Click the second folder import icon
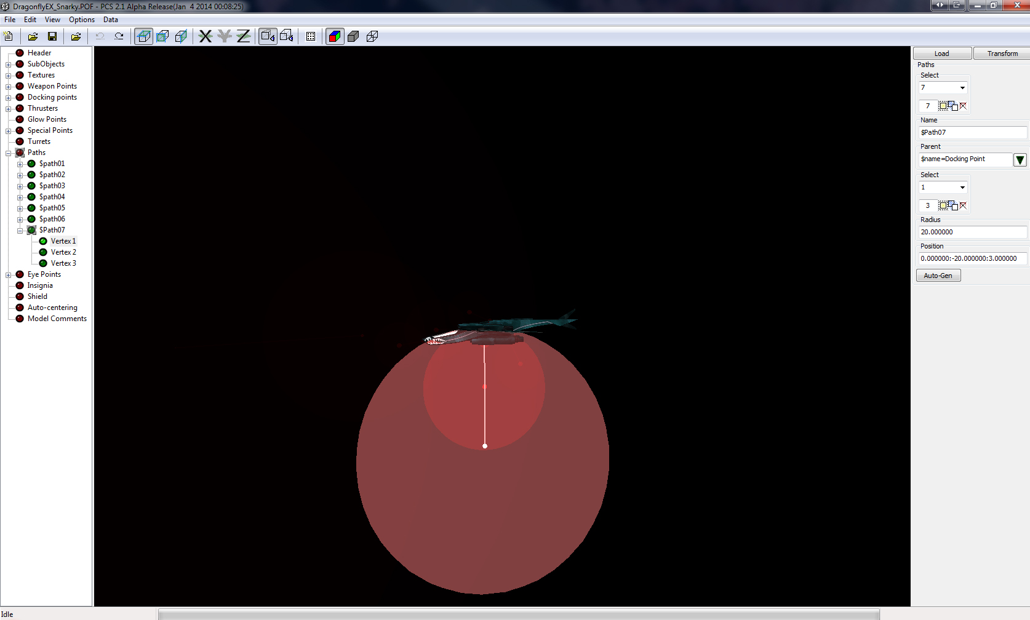 click(76, 36)
